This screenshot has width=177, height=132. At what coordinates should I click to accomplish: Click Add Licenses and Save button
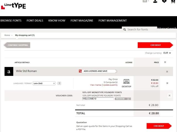point(98,71)
